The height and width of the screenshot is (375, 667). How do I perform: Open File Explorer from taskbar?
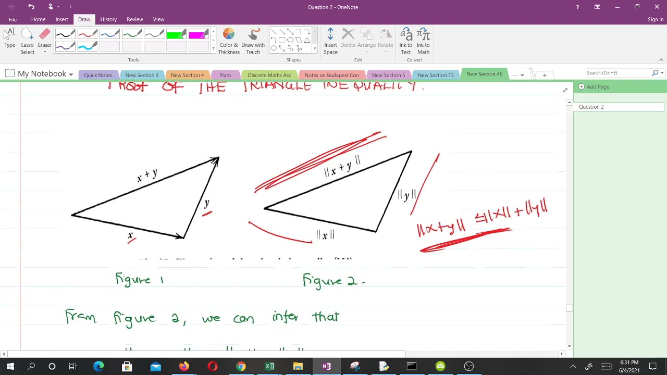point(298,367)
